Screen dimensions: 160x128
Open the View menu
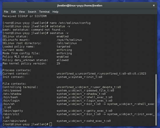tap(22, 12)
